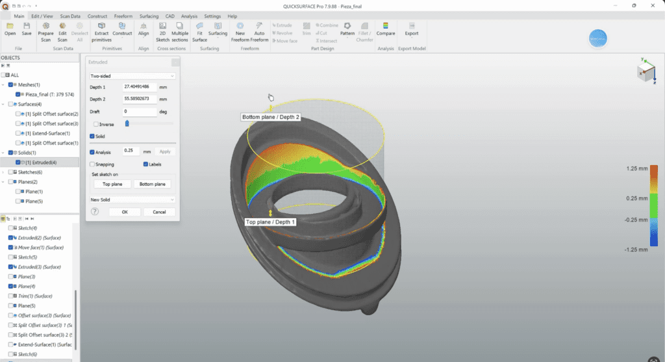Enable the Snapping checkbox
665x362 pixels.
(x=93, y=164)
